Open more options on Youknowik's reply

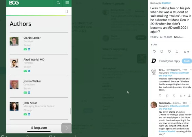click(x=191, y=103)
